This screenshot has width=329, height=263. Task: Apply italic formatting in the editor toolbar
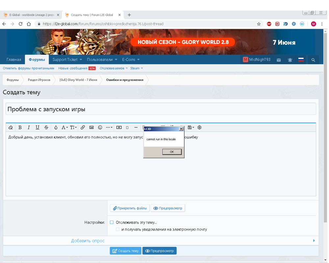tap(29, 128)
